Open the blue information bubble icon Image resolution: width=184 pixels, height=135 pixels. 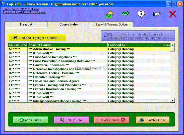[141, 14]
